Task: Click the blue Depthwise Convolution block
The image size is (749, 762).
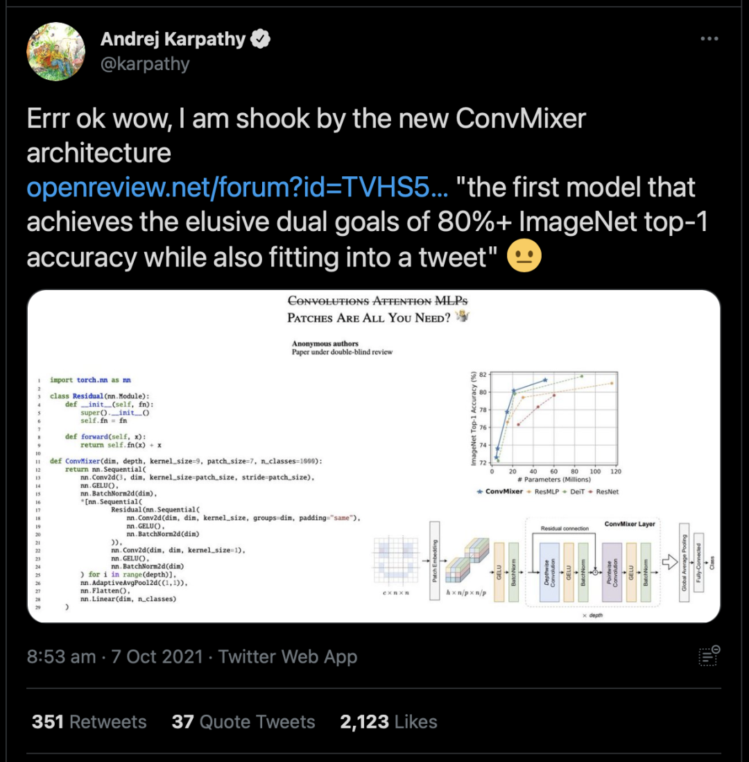Action: tap(550, 562)
